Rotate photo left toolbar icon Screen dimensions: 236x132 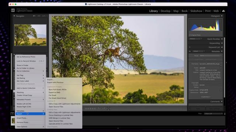[x=99, y=109]
